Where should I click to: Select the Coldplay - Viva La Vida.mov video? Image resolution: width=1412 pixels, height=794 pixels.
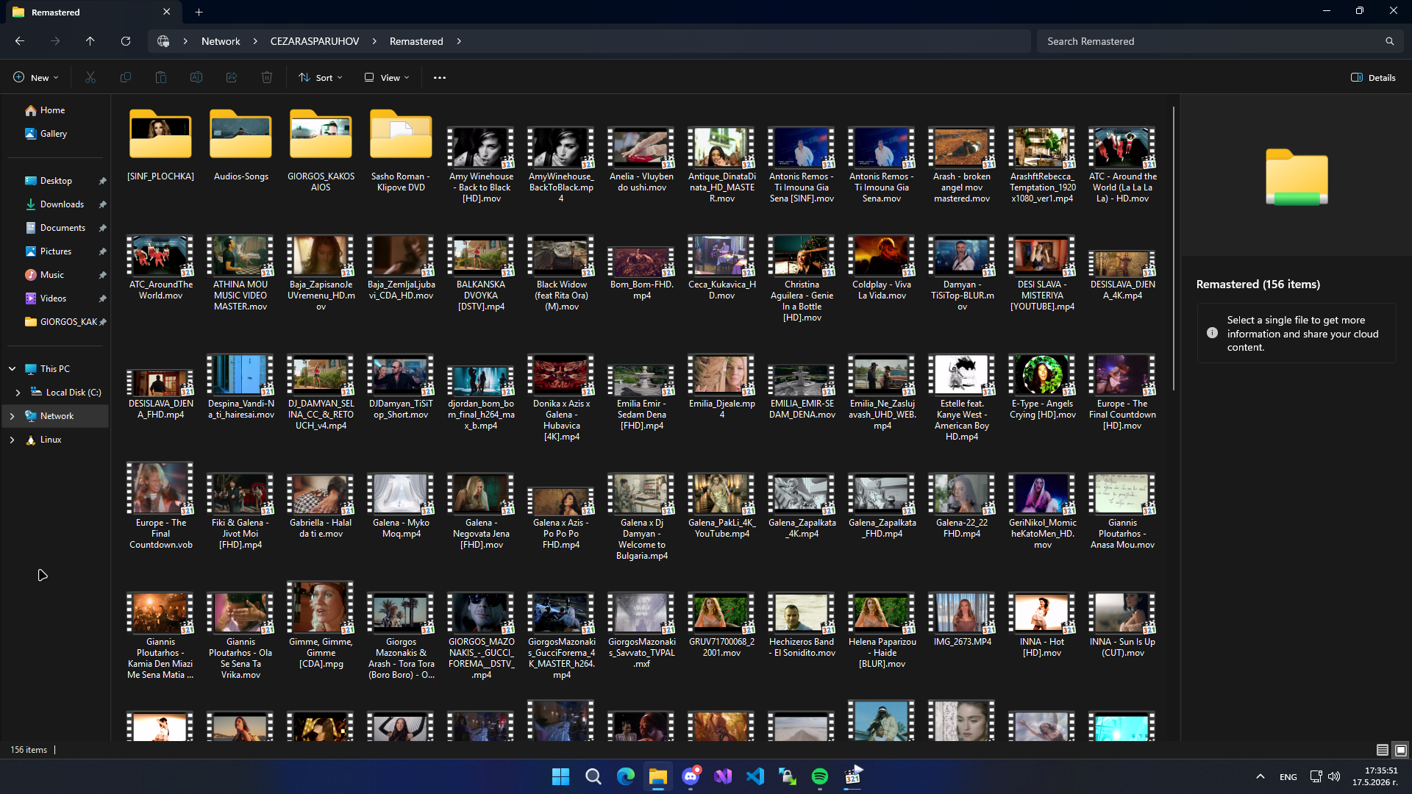point(882,268)
